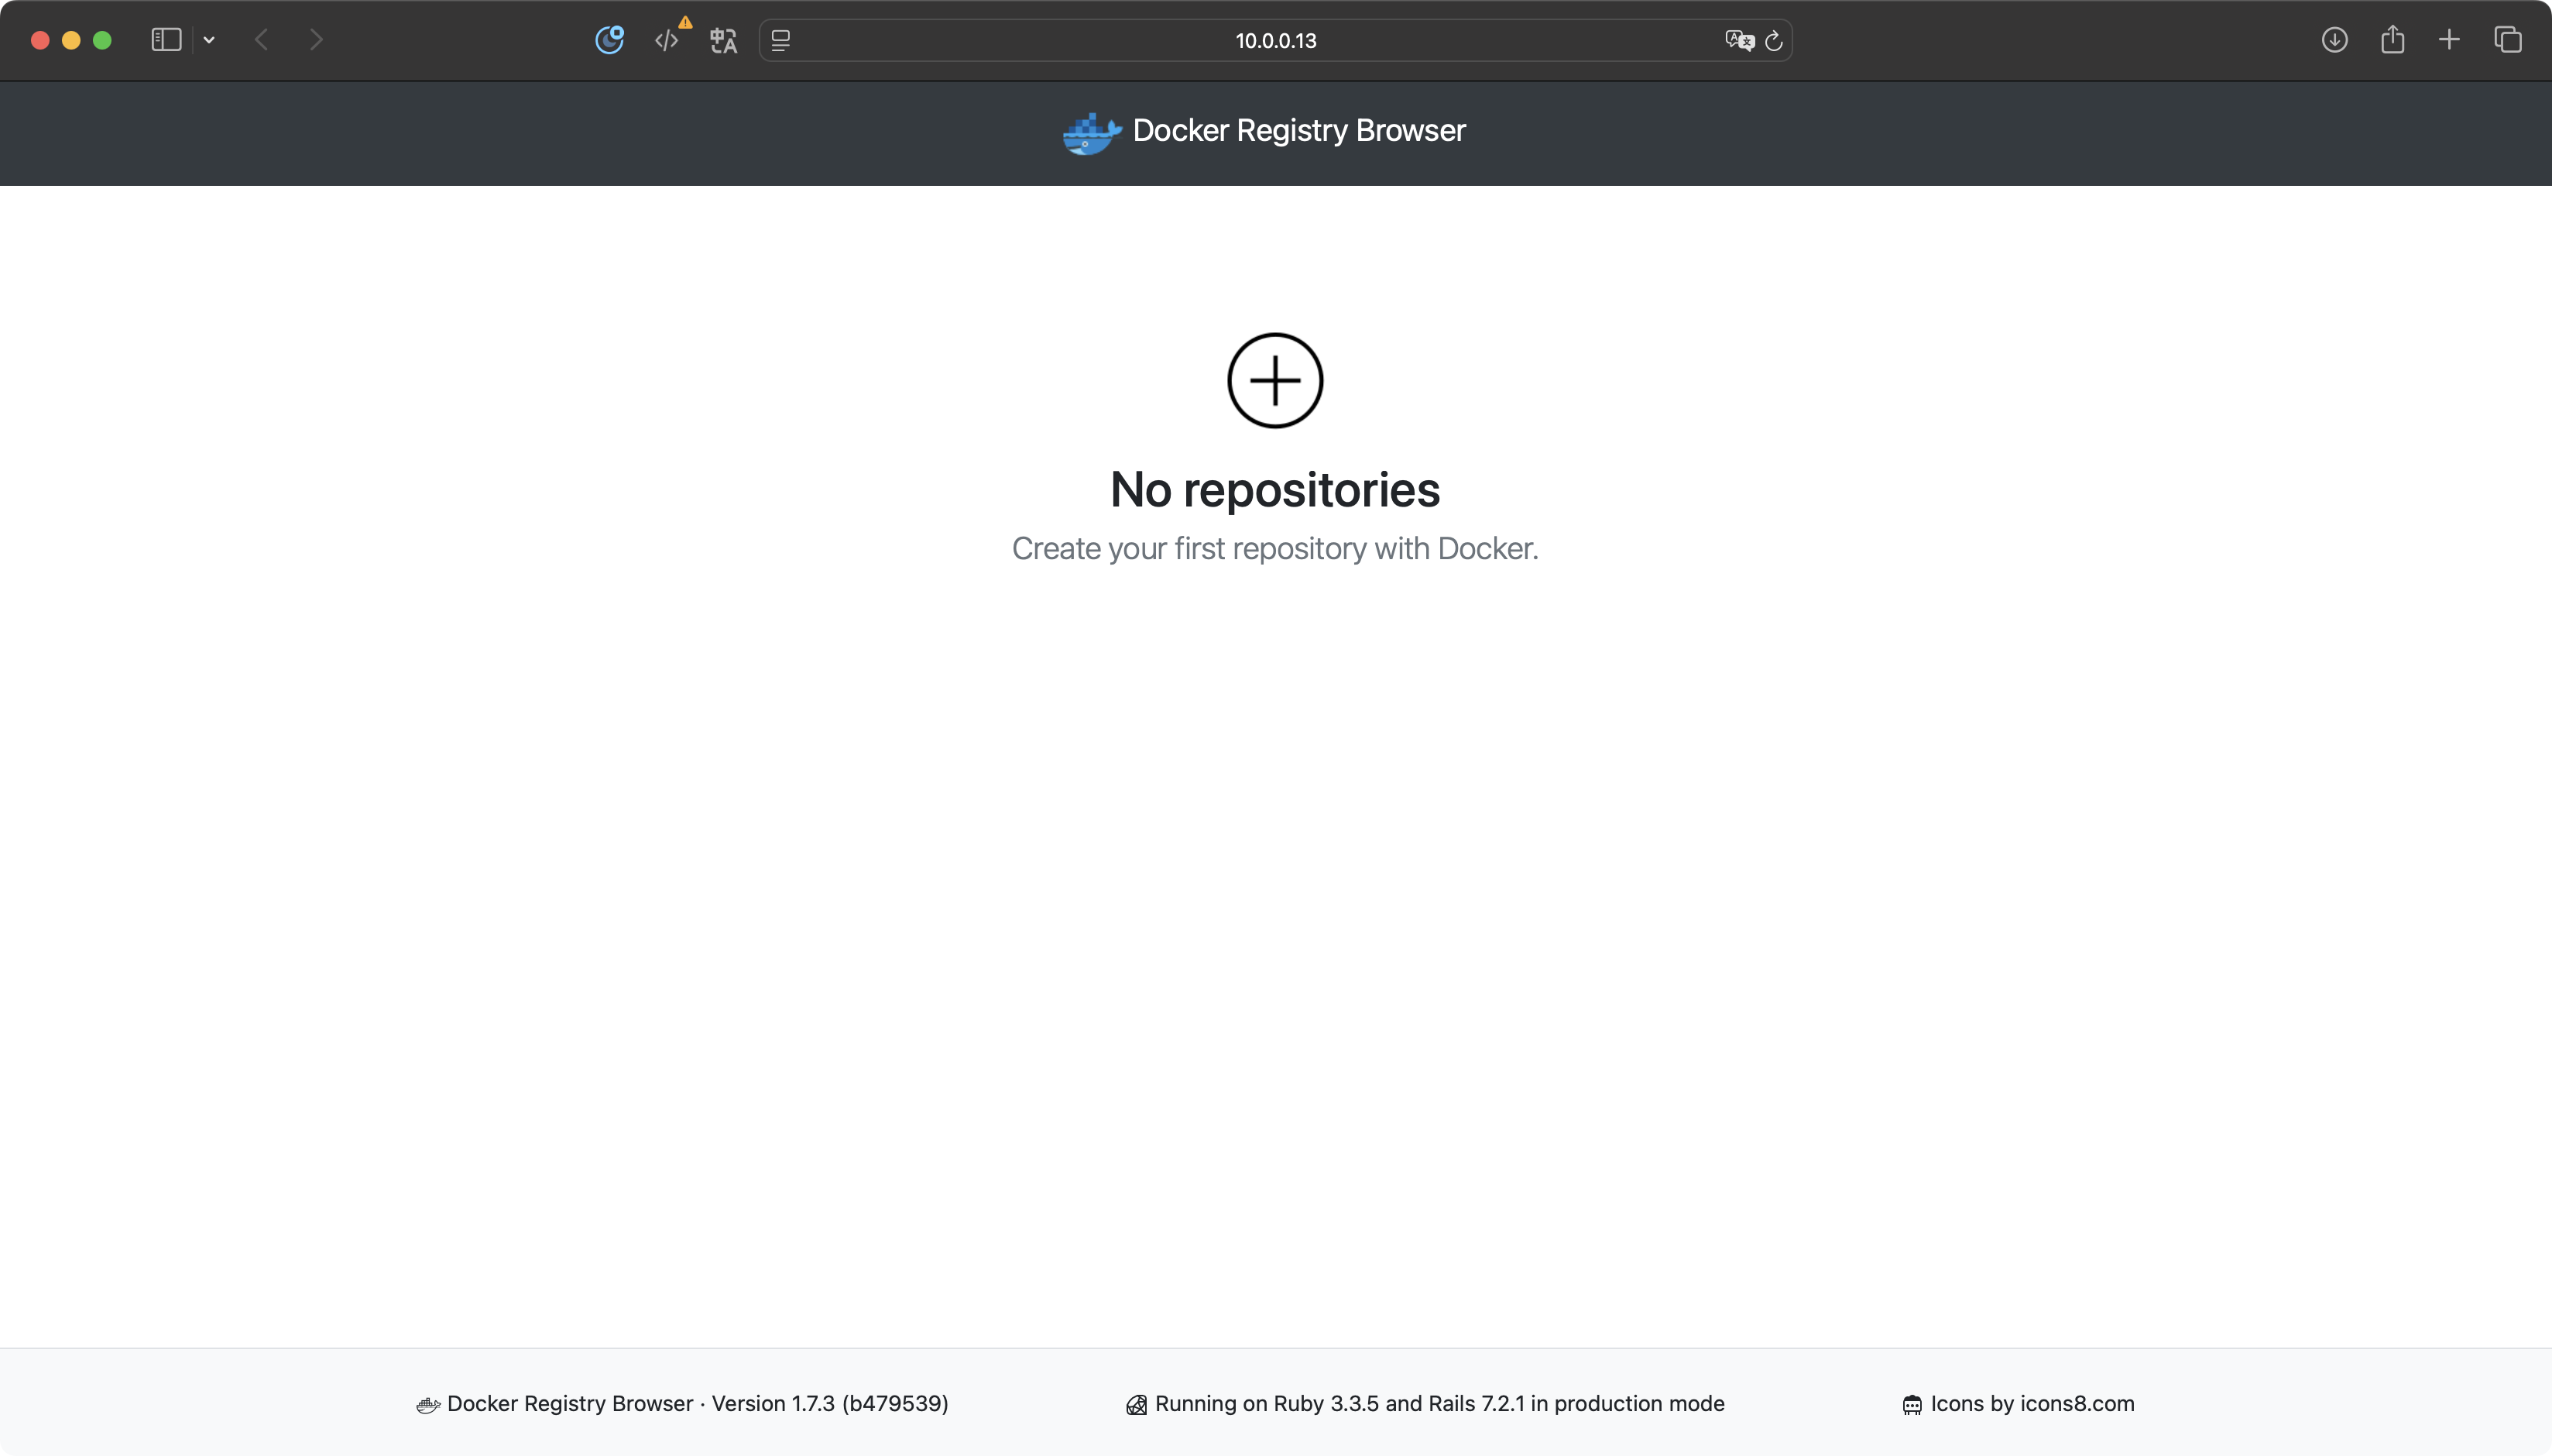2552x1456 pixels.
Task: Click the circled plus icon
Action: [1274, 381]
